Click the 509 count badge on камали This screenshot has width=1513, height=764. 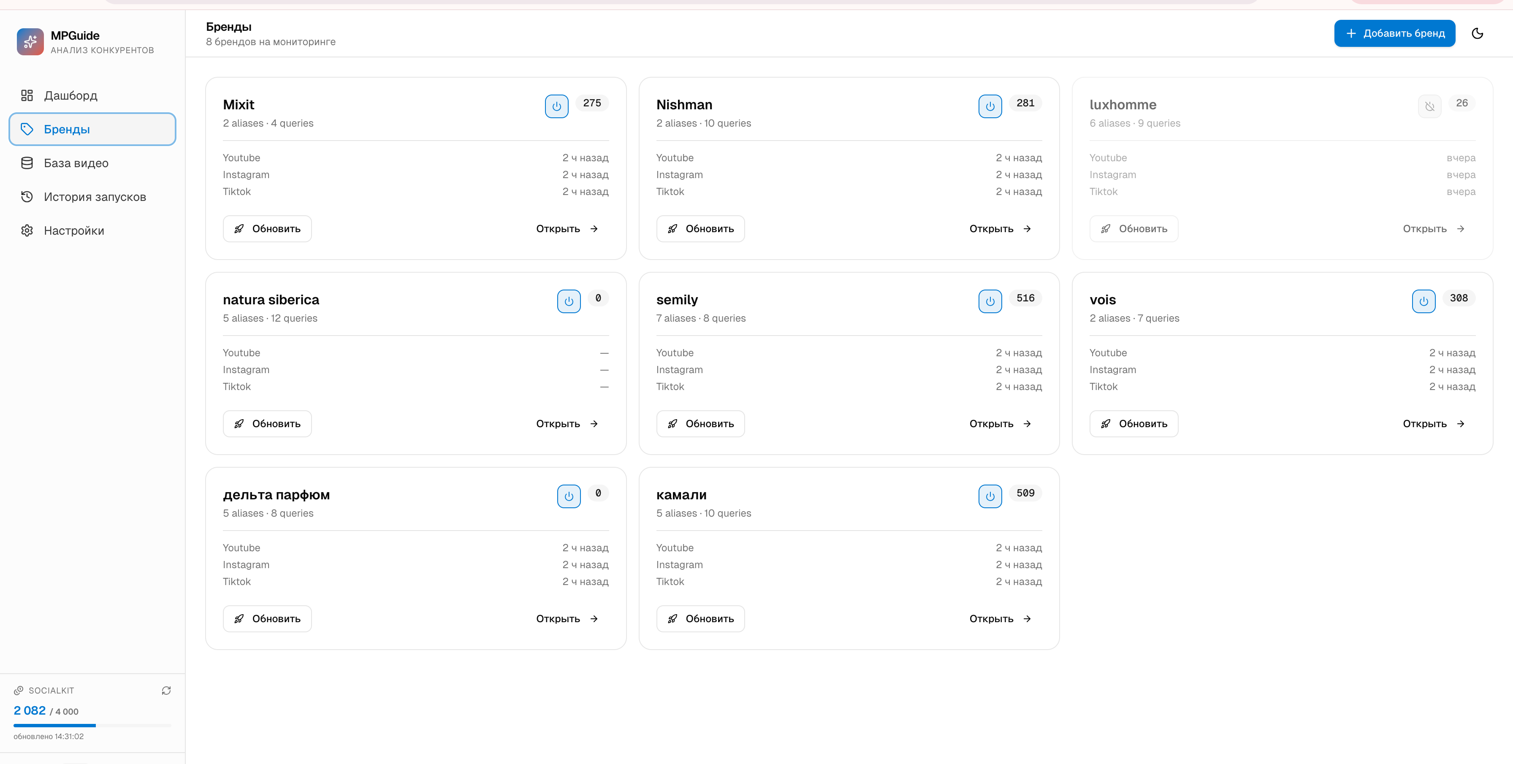(1025, 493)
